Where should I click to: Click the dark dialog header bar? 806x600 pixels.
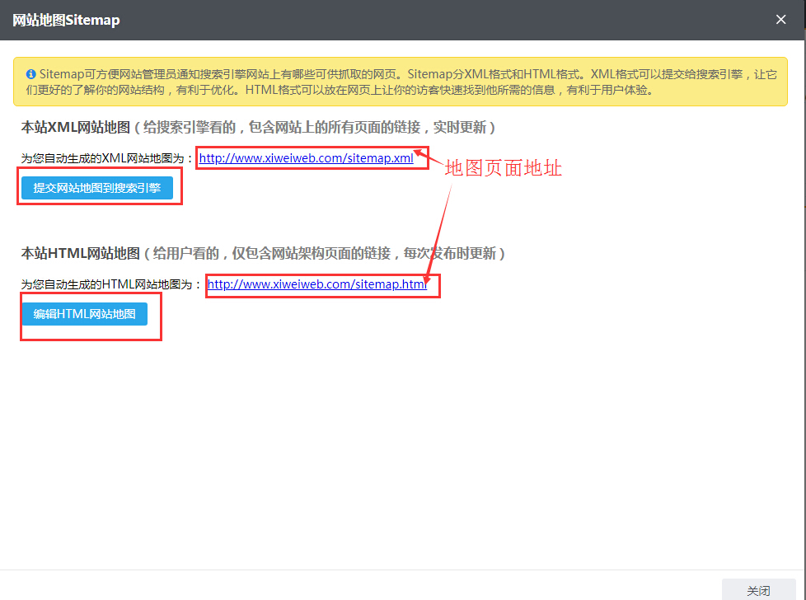pos(412,20)
